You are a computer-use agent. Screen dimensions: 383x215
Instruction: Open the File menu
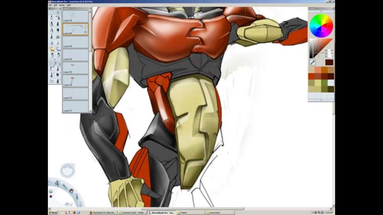[51, 5]
